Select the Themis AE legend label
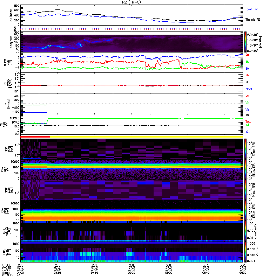The image size is (263, 280). [252, 20]
